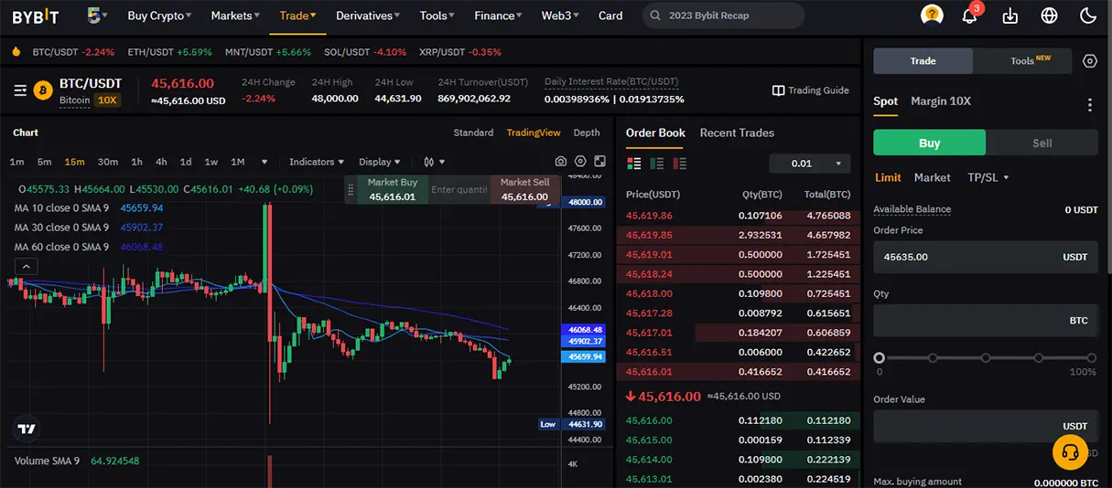This screenshot has width=1112, height=488.
Task: Click the Qty BTC input field
Action: coord(986,321)
